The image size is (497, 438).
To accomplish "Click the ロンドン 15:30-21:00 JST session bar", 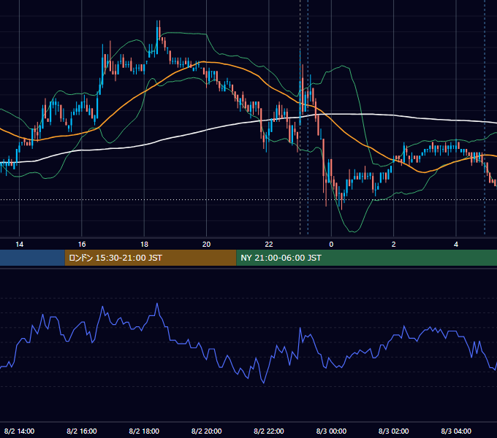I will point(151,258).
